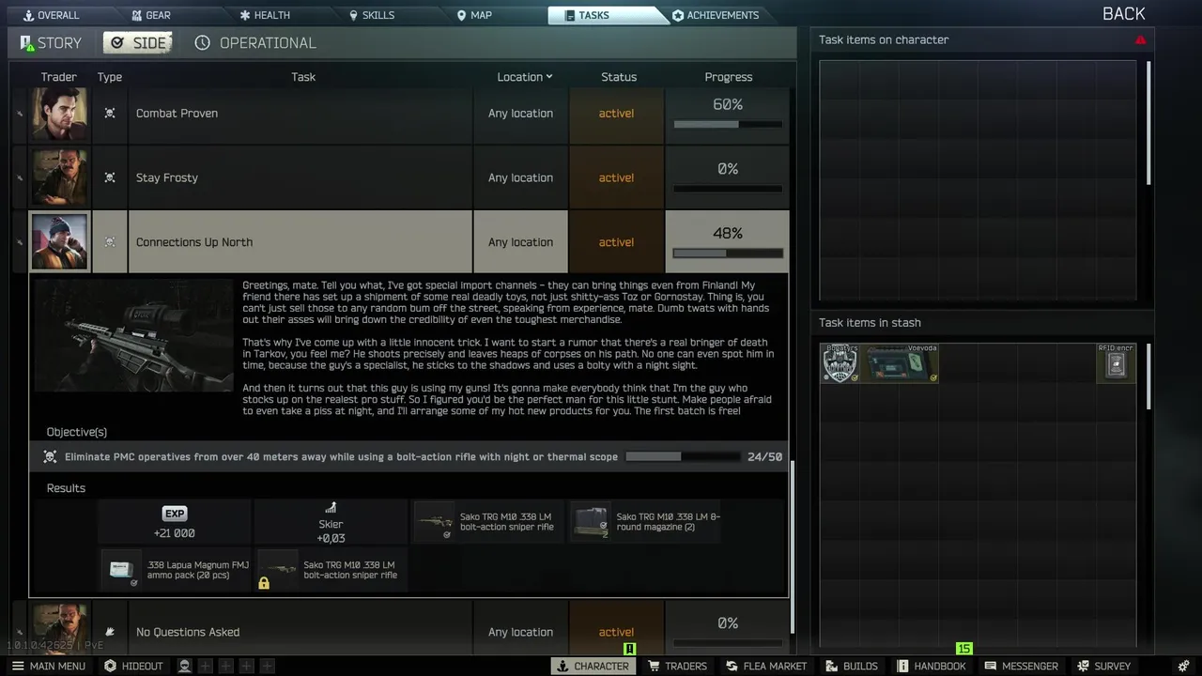Click the BACK button
Viewport: 1202px width, 676px height.
click(x=1123, y=13)
